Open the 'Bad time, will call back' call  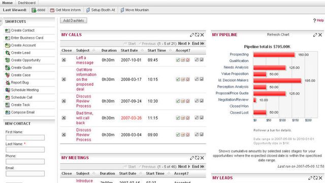click(x=85, y=118)
